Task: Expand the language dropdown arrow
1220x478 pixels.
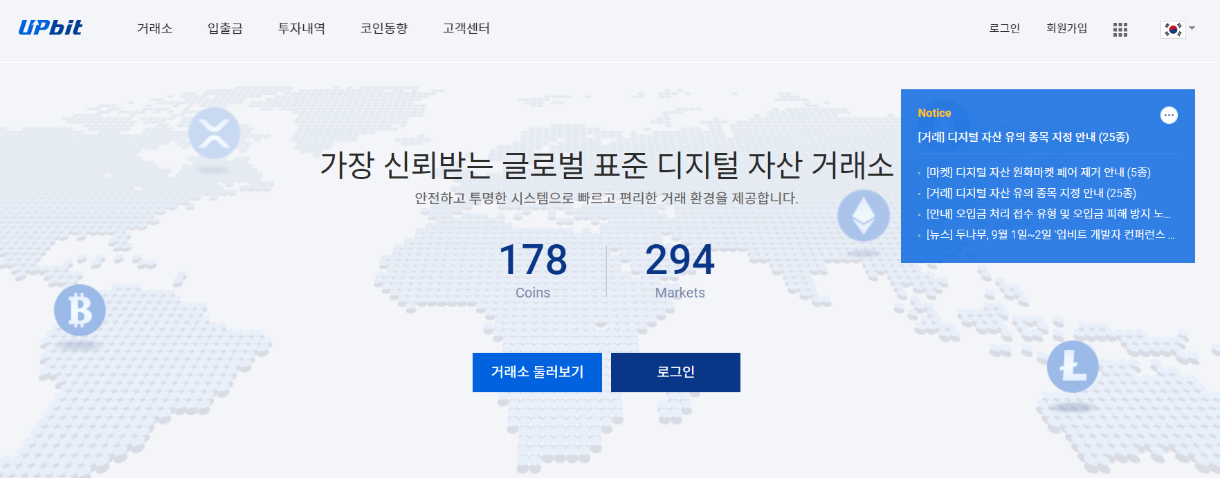Action: pyautogui.click(x=1192, y=28)
